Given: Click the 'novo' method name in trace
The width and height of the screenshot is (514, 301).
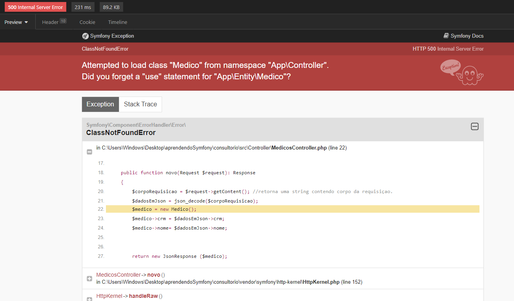Looking at the screenshot, I should tap(154, 275).
